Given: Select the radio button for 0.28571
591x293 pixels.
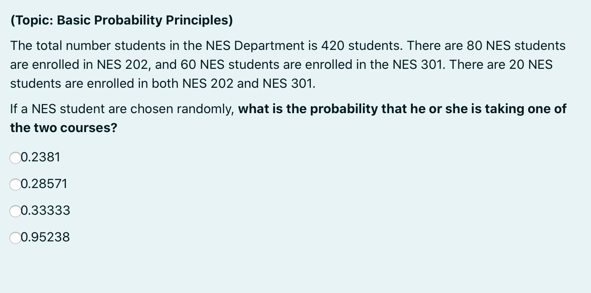Looking at the screenshot, I should pyautogui.click(x=14, y=185).
